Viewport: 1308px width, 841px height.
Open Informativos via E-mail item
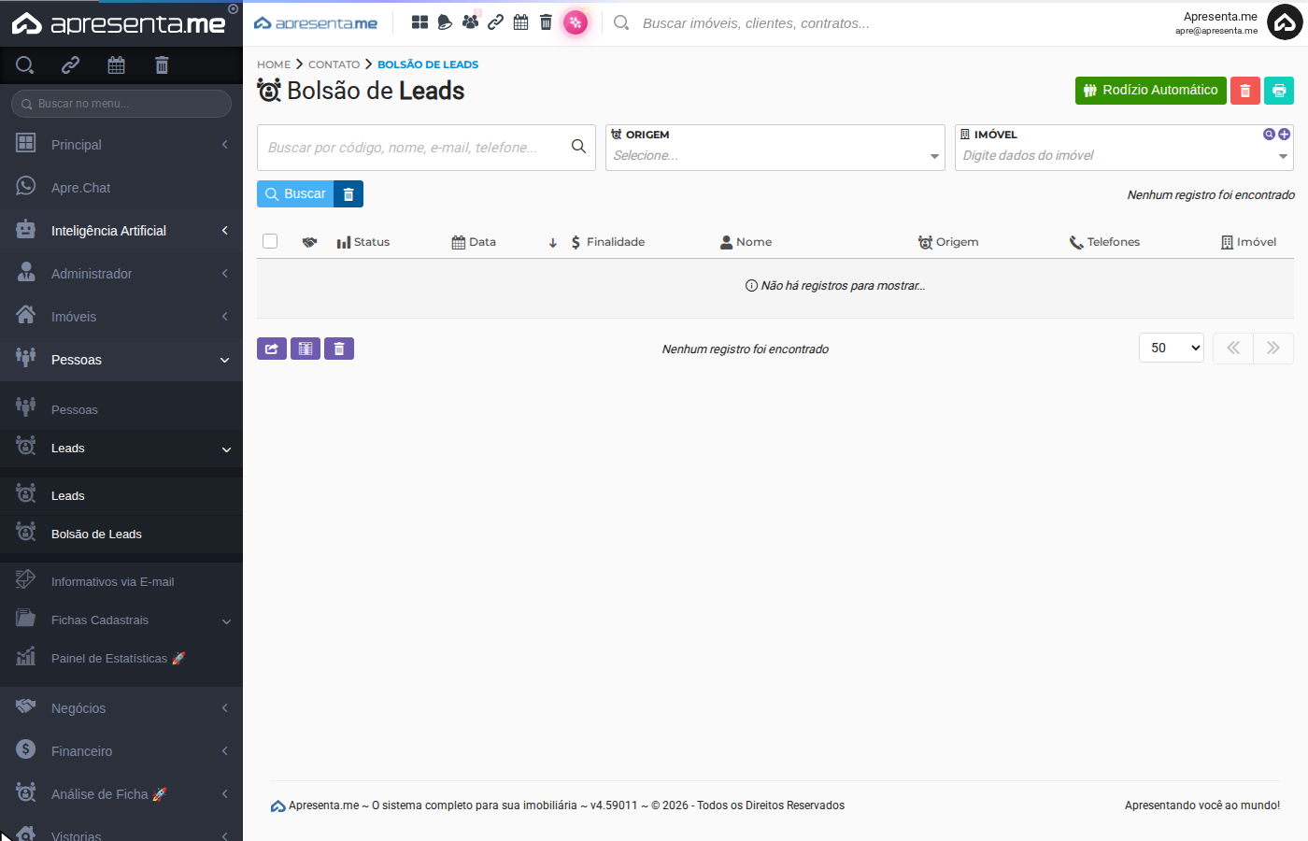point(121,582)
